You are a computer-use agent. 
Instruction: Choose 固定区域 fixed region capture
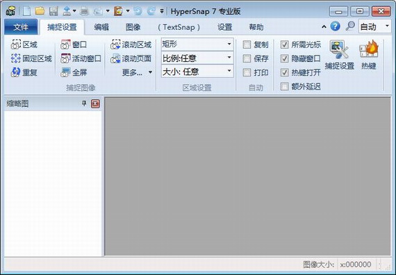click(x=31, y=58)
